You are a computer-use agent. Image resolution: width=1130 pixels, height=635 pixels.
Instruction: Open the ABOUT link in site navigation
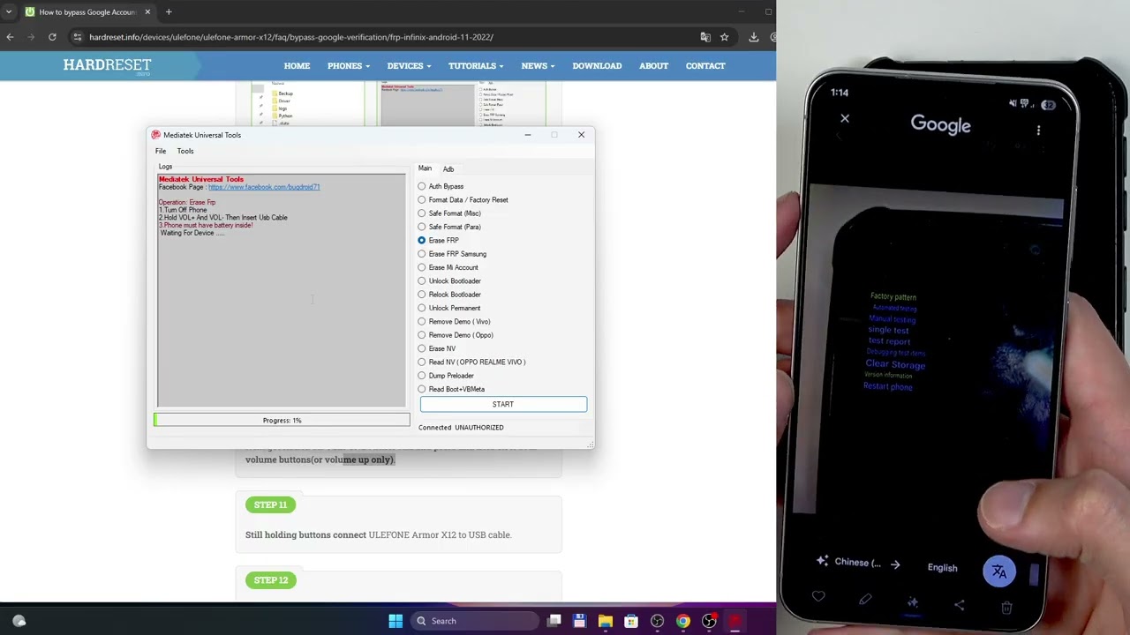(653, 66)
